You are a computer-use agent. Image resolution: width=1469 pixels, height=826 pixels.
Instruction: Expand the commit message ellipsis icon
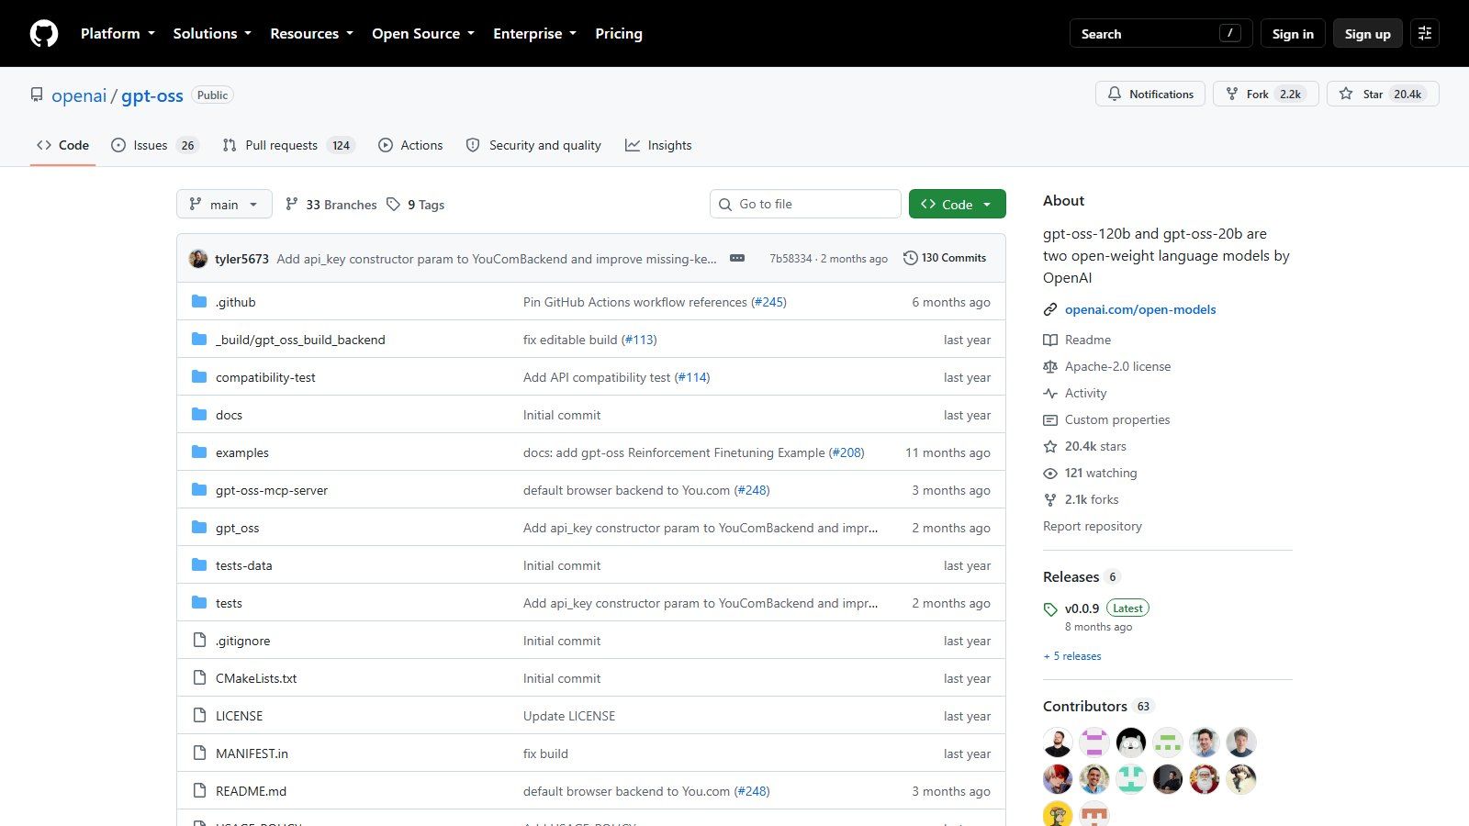click(x=737, y=258)
